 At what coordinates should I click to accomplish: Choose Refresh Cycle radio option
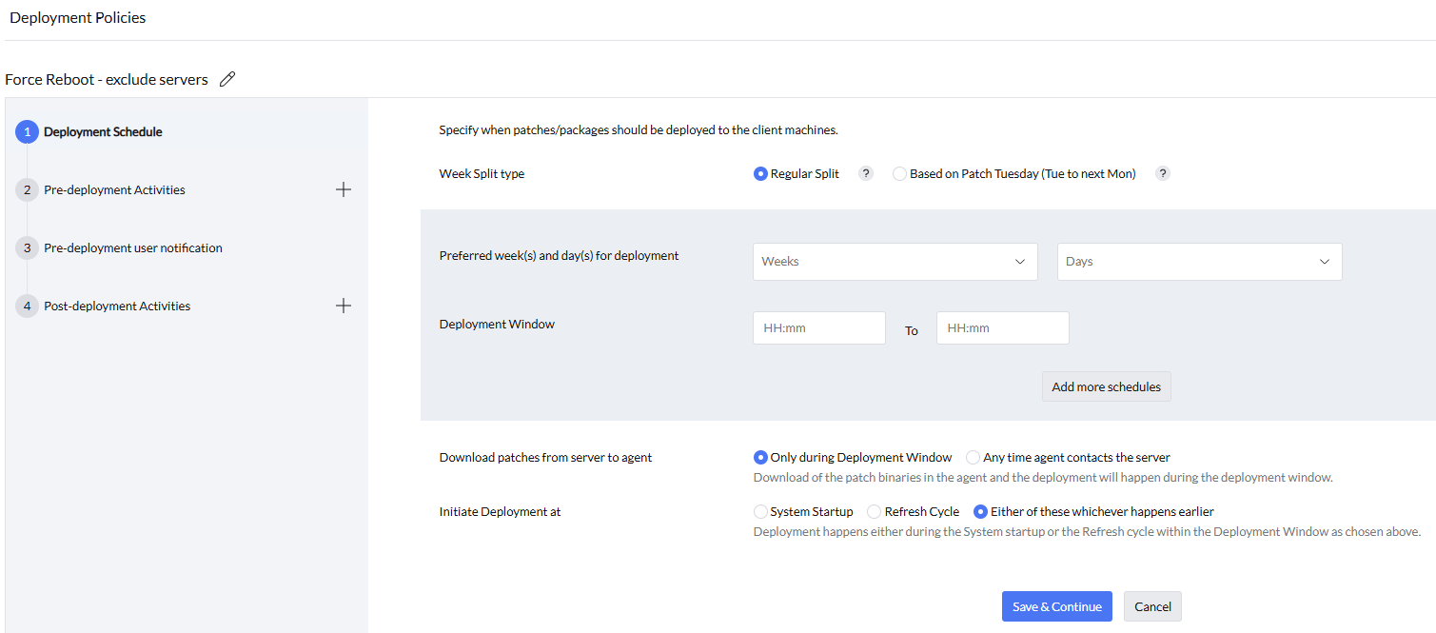(x=875, y=512)
